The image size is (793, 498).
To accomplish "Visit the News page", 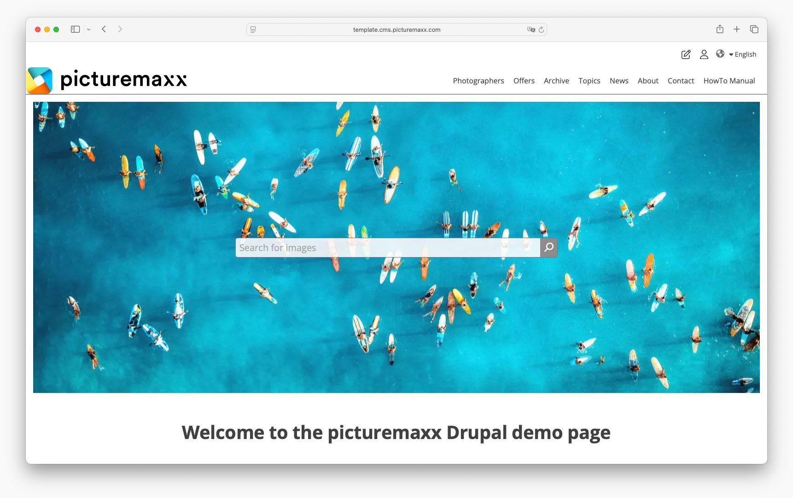I will pos(618,81).
